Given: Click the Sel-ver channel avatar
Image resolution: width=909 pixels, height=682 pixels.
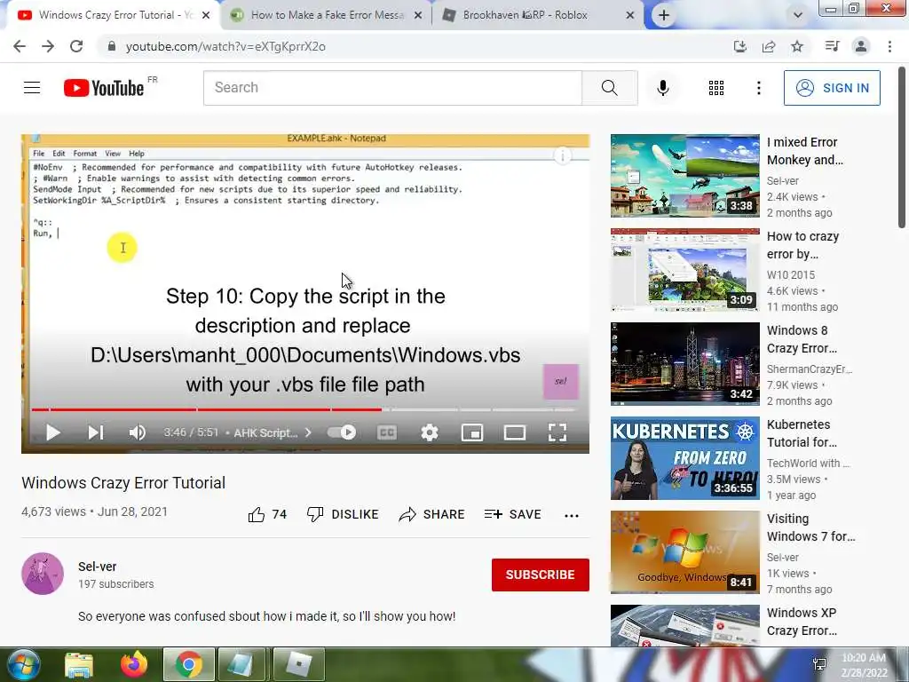Looking at the screenshot, I should click(43, 574).
